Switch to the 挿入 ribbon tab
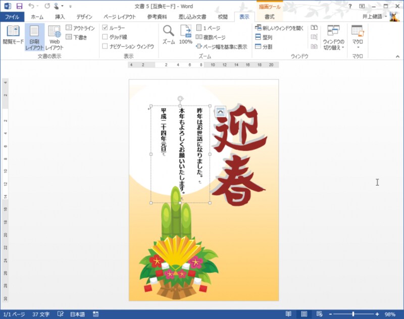This screenshot has height=319, width=404. point(60,17)
